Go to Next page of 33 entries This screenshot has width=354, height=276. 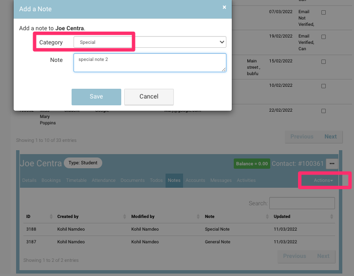330,137
